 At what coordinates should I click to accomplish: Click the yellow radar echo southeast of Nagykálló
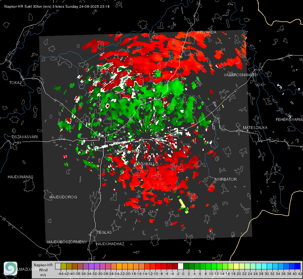182,204
